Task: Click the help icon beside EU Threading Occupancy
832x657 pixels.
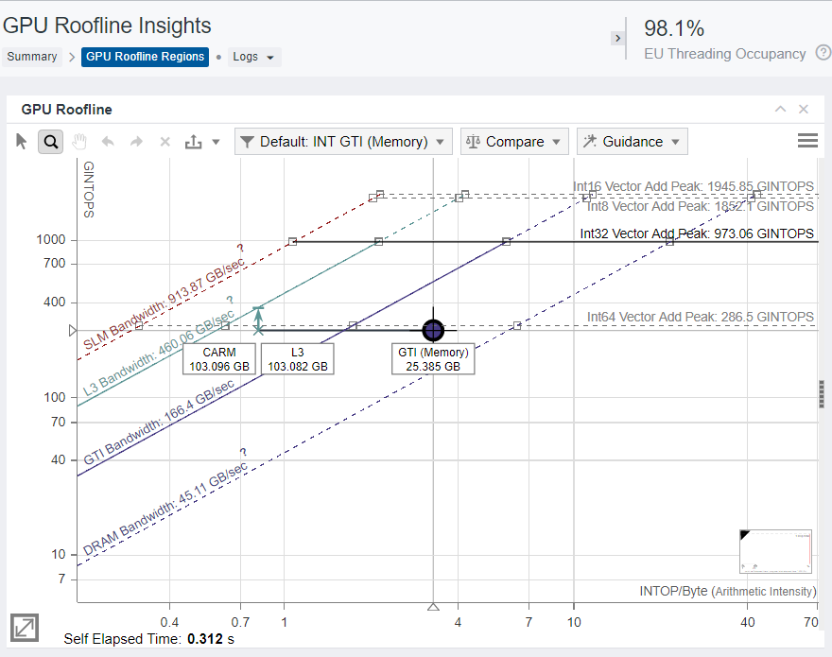Action: click(823, 54)
